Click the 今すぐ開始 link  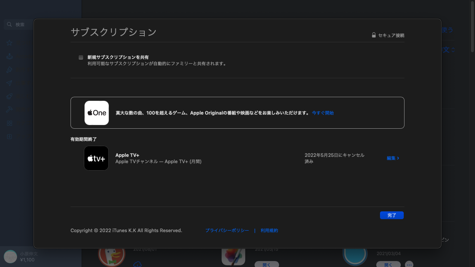coord(322,113)
